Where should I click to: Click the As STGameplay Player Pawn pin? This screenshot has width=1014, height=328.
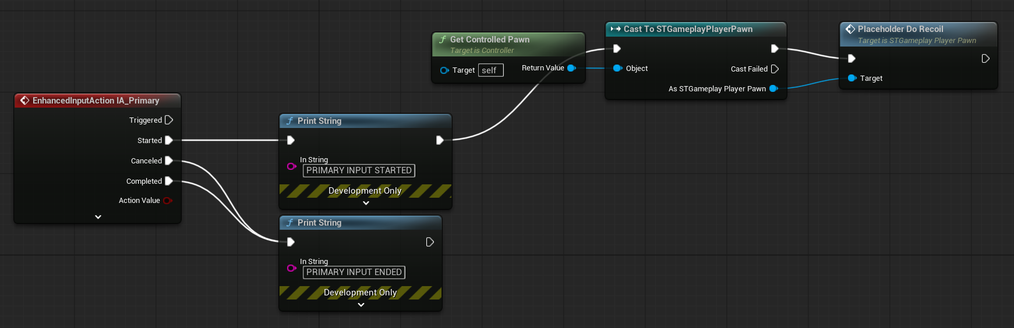point(773,88)
